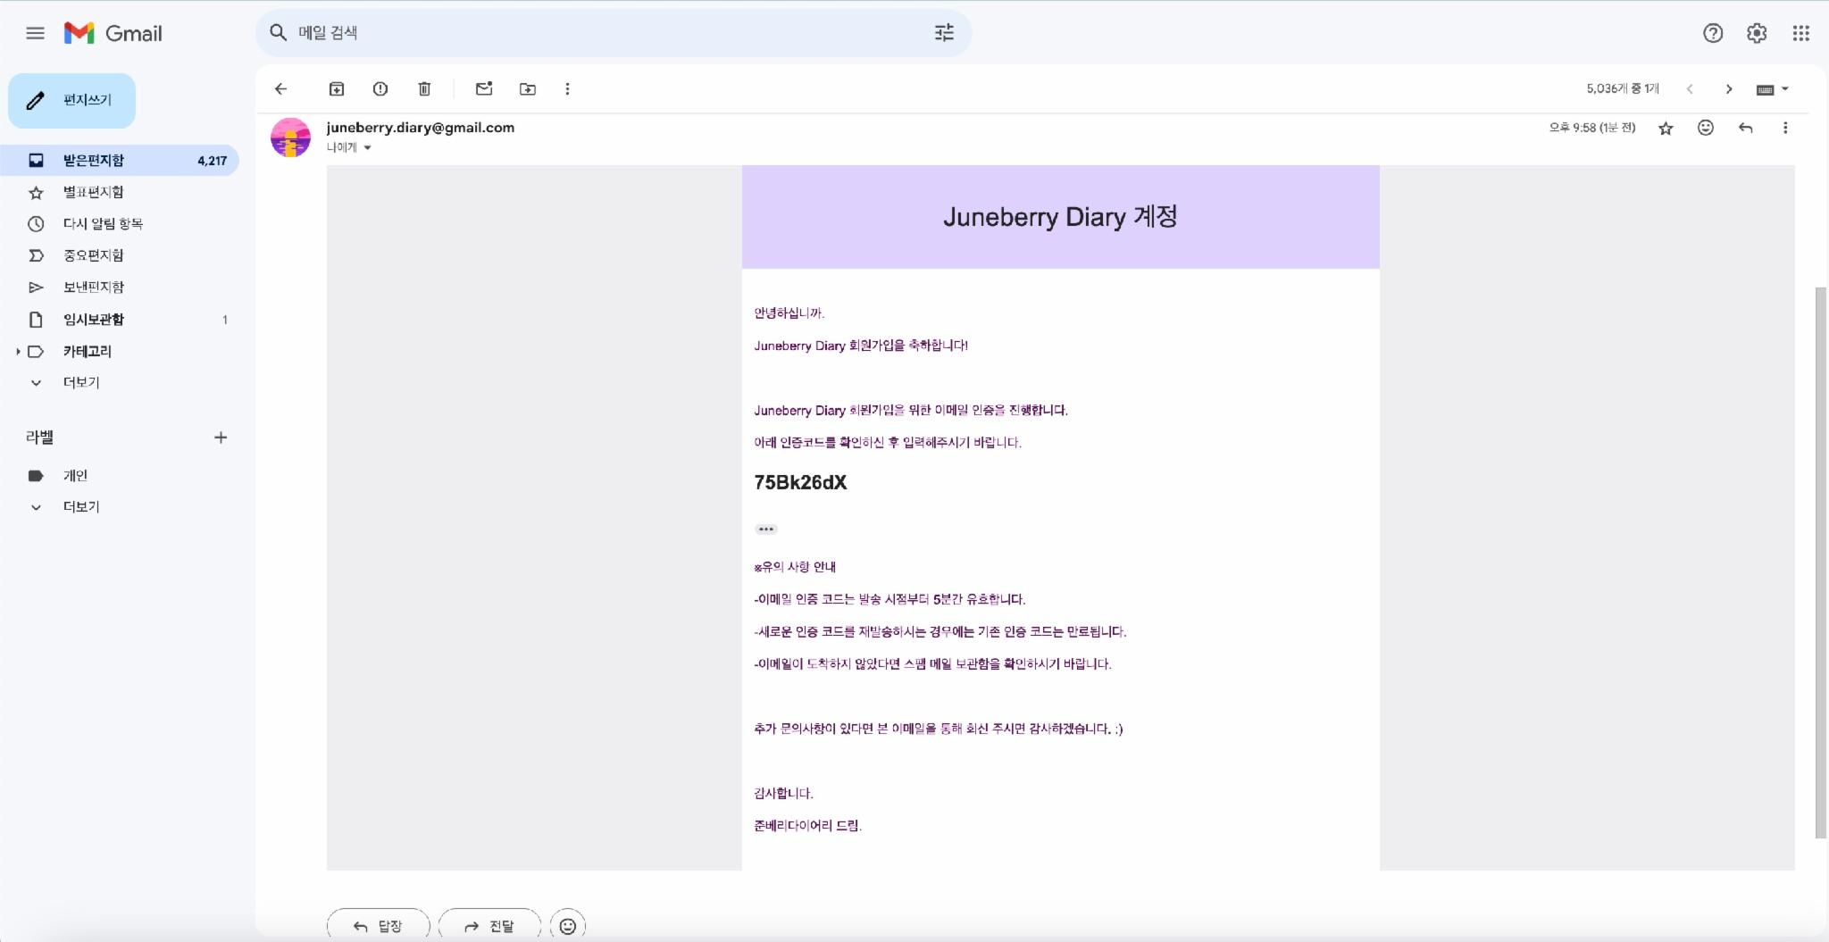Viewport: 1829px width, 942px height.
Task: Open input tools keyboard dropdown
Action: [x=1773, y=89]
